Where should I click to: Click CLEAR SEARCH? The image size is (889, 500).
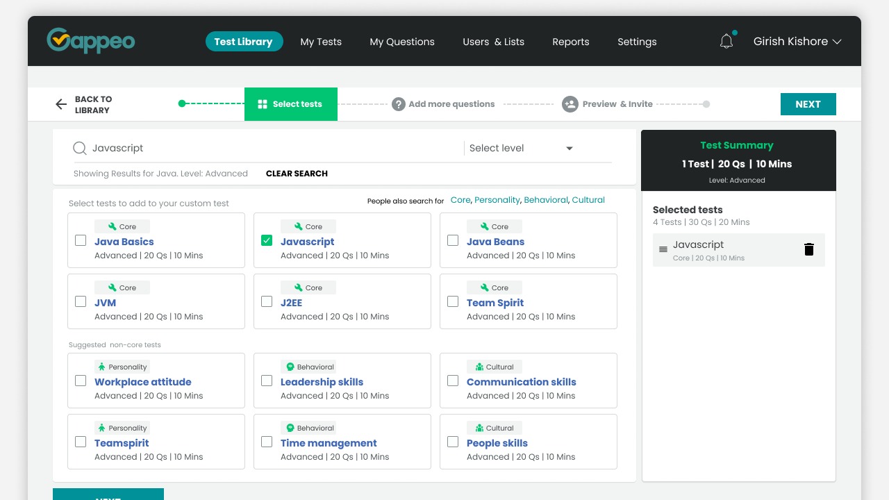click(x=297, y=174)
